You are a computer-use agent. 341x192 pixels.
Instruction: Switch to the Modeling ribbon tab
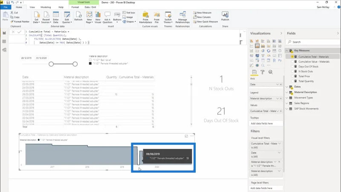pyautogui.click(x=46, y=7)
